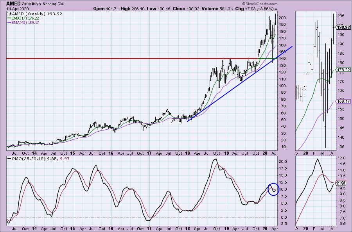
Task: Click the 'Amedisys Nasdaq CM' company name
Action: pos(43,4)
